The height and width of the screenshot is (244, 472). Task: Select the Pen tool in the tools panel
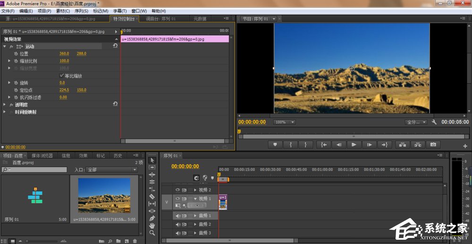click(x=152, y=219)
